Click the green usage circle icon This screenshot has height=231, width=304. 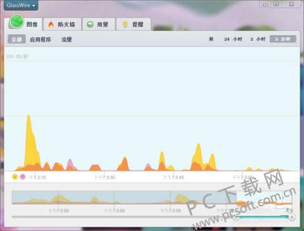pyautogui.click(x=90, y=25)
